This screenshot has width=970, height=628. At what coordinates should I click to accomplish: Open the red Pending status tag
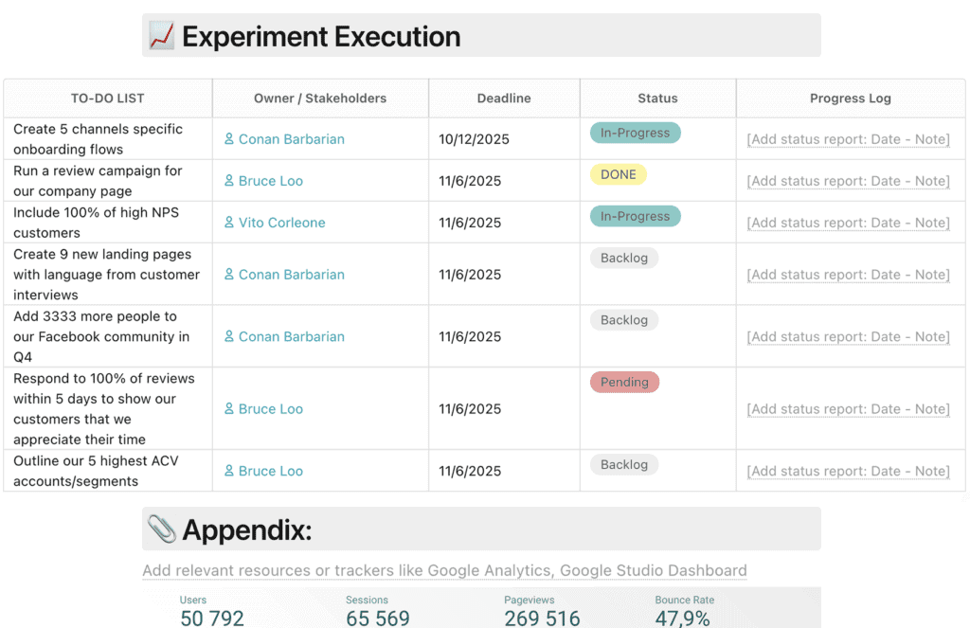pyautogui.click(x=624, y=383)
